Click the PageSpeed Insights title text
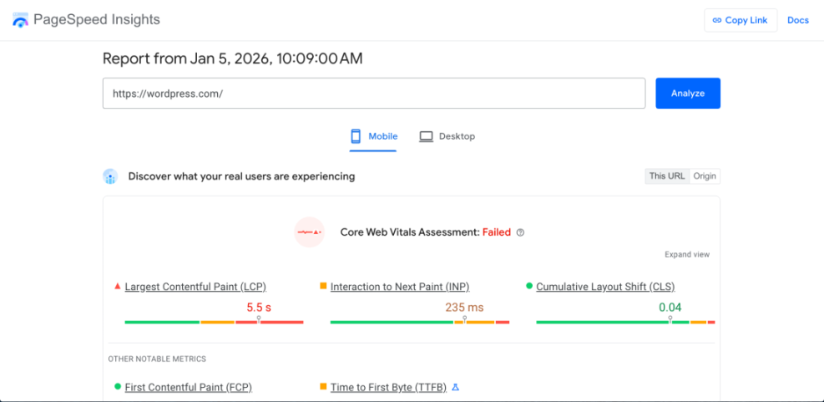This screenshot has width=824, height=402. tap(97, 20)
